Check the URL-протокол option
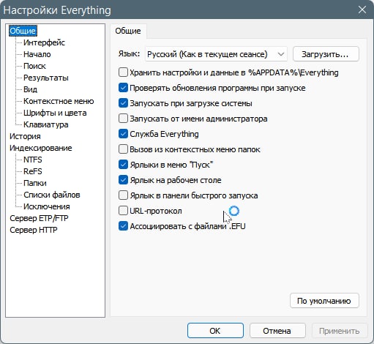 [x=123, y=211]
